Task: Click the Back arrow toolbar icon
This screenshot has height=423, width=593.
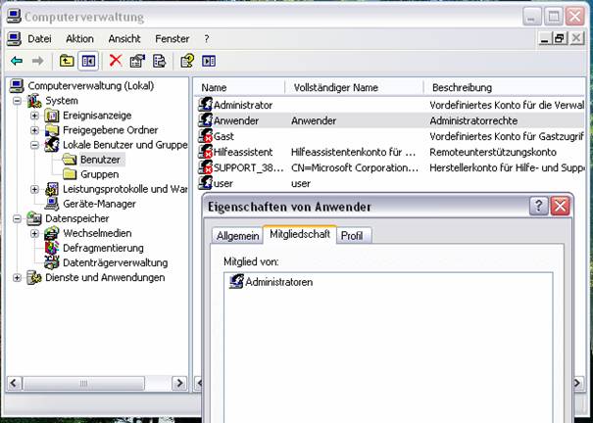Action: 17,61
